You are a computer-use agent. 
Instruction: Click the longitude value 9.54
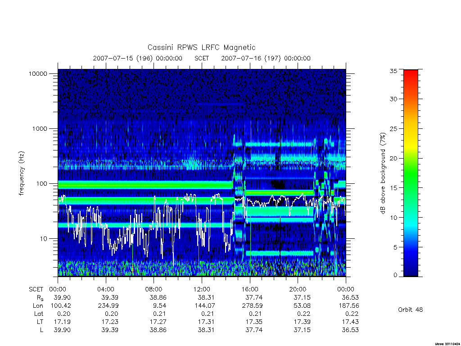(x=159, y=306)
